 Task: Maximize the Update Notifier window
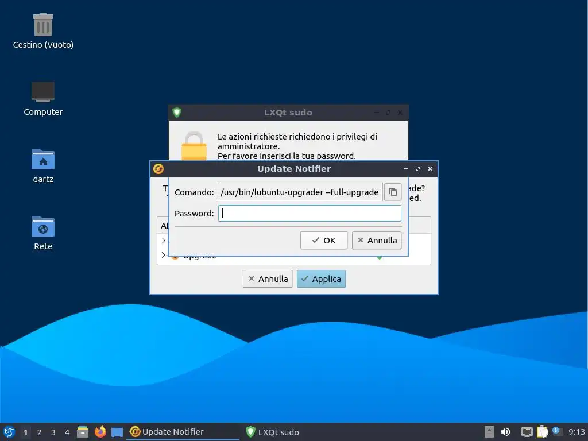pyautogui.click(x=418, y=169)
